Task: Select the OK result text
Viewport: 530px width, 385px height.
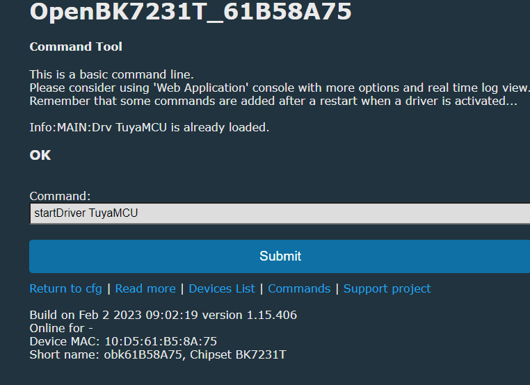Action: (x=40, y=156)
